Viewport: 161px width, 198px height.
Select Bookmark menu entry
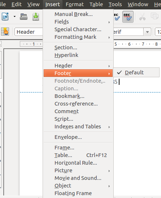click(78, 96)
